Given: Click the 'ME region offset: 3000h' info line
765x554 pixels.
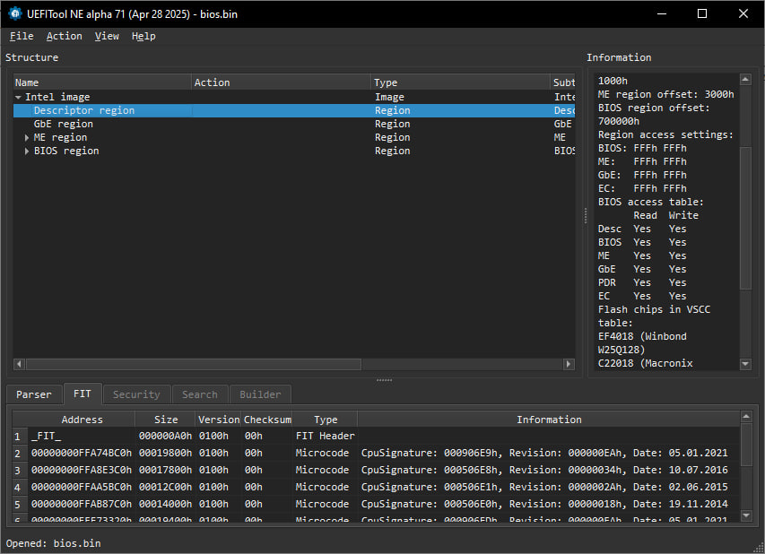Looking at the screenshot, I should pos(666,94).
